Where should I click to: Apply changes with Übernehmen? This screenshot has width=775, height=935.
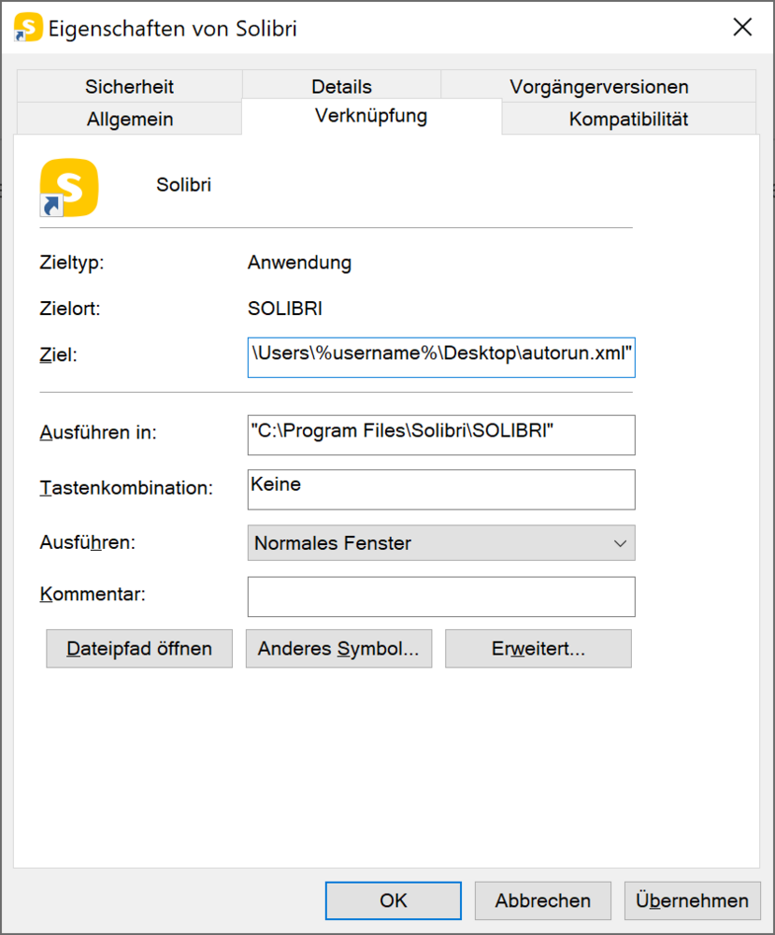pyautogui.click(x=692, y=900)
